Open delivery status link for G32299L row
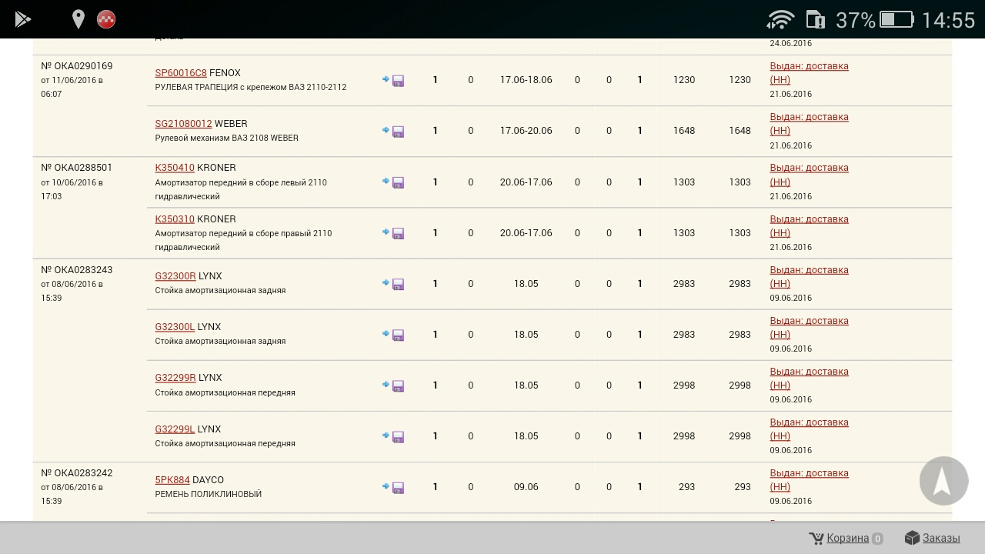 (809, 429)
